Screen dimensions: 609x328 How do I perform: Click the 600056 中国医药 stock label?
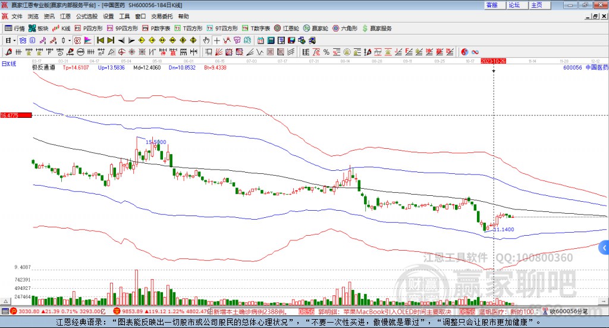[x=586, y=67]
